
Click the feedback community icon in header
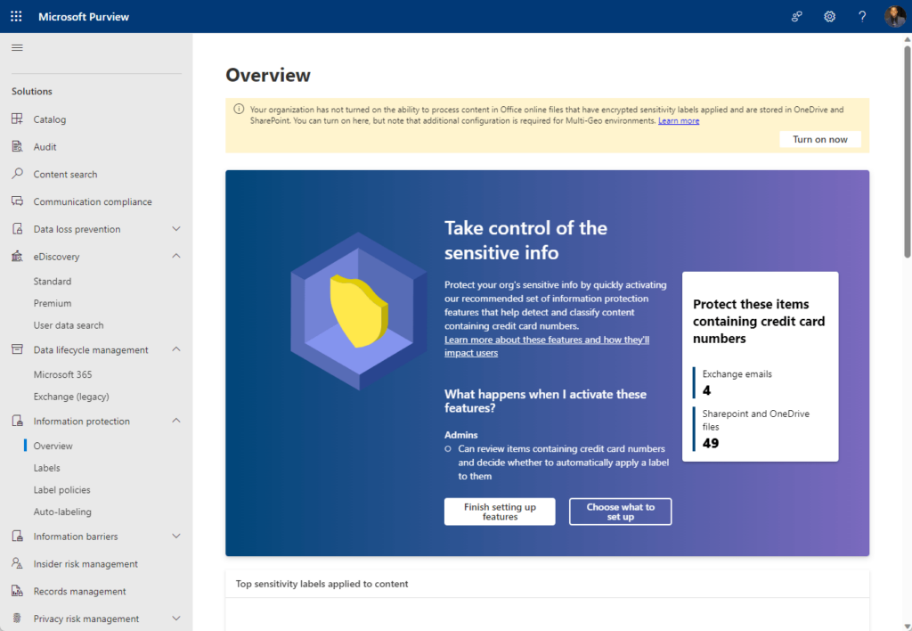tap(797, 16)
